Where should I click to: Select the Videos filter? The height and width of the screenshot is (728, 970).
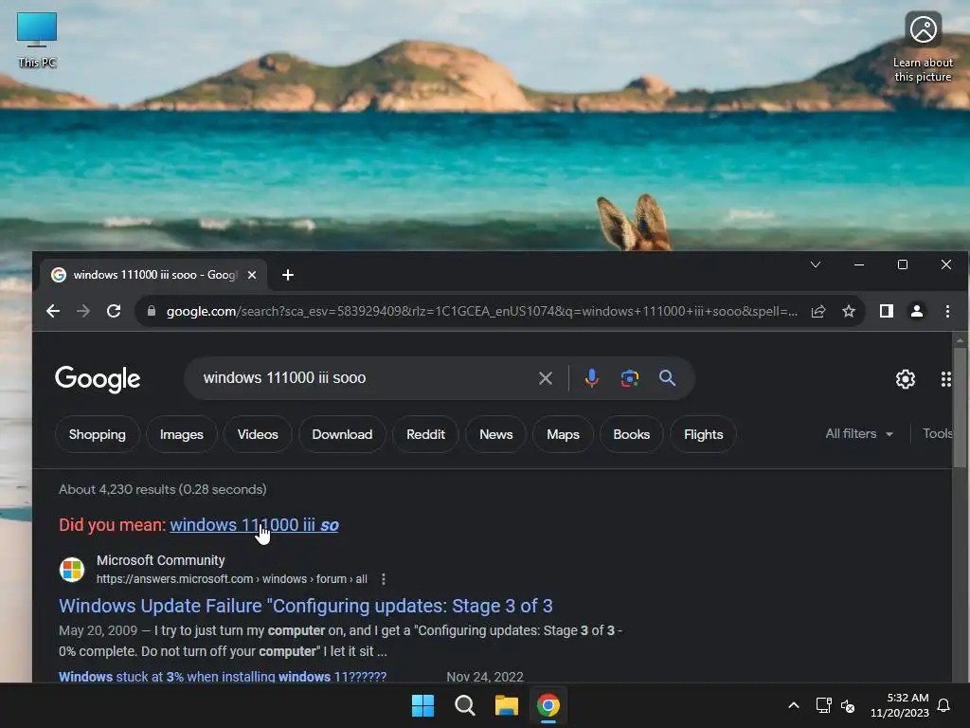pos(258,434)
